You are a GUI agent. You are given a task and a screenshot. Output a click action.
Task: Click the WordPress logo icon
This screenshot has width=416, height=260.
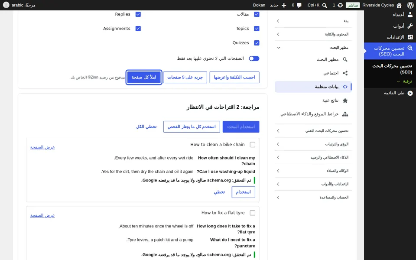click(x=410, y=5)
